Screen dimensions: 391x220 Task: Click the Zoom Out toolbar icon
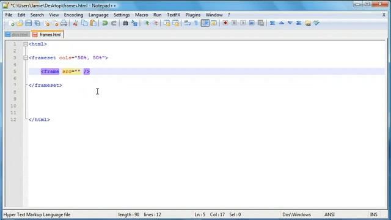click(x=156, y=23)
